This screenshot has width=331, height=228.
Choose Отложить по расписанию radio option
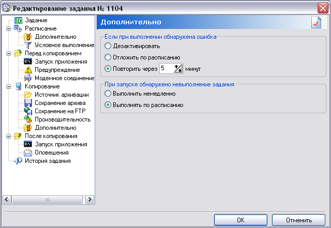(108, 57)
